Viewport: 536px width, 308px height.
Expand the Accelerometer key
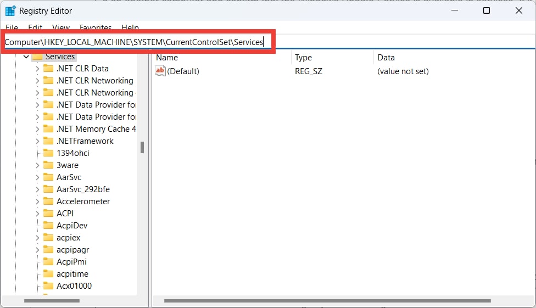37,201
